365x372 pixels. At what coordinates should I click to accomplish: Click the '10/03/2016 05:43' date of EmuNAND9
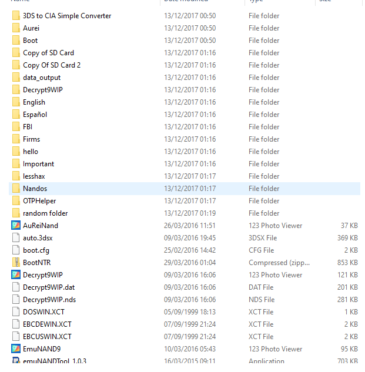(x=190, y=349)
